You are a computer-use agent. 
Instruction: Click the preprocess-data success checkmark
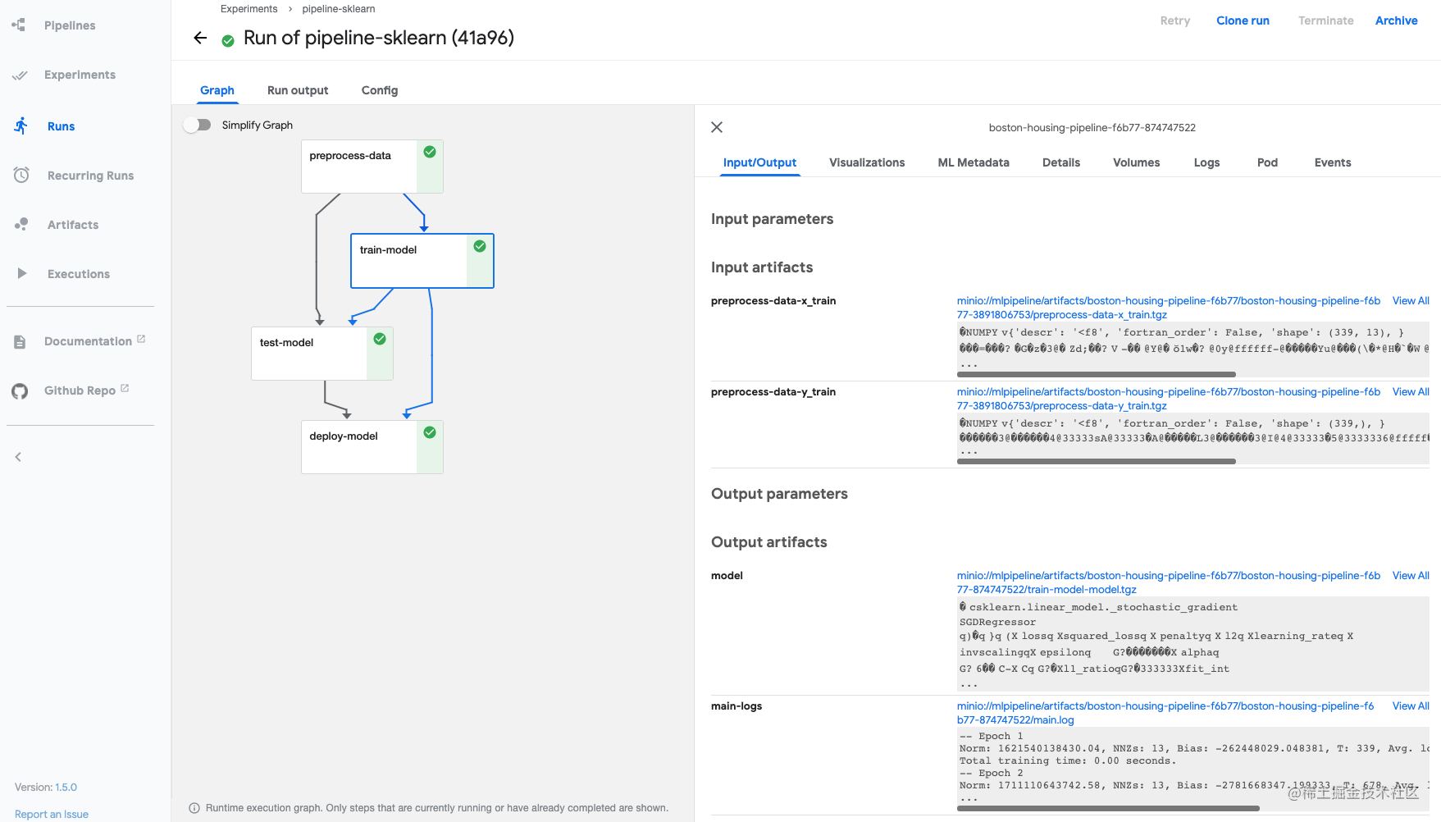click(x=429, y=152)
